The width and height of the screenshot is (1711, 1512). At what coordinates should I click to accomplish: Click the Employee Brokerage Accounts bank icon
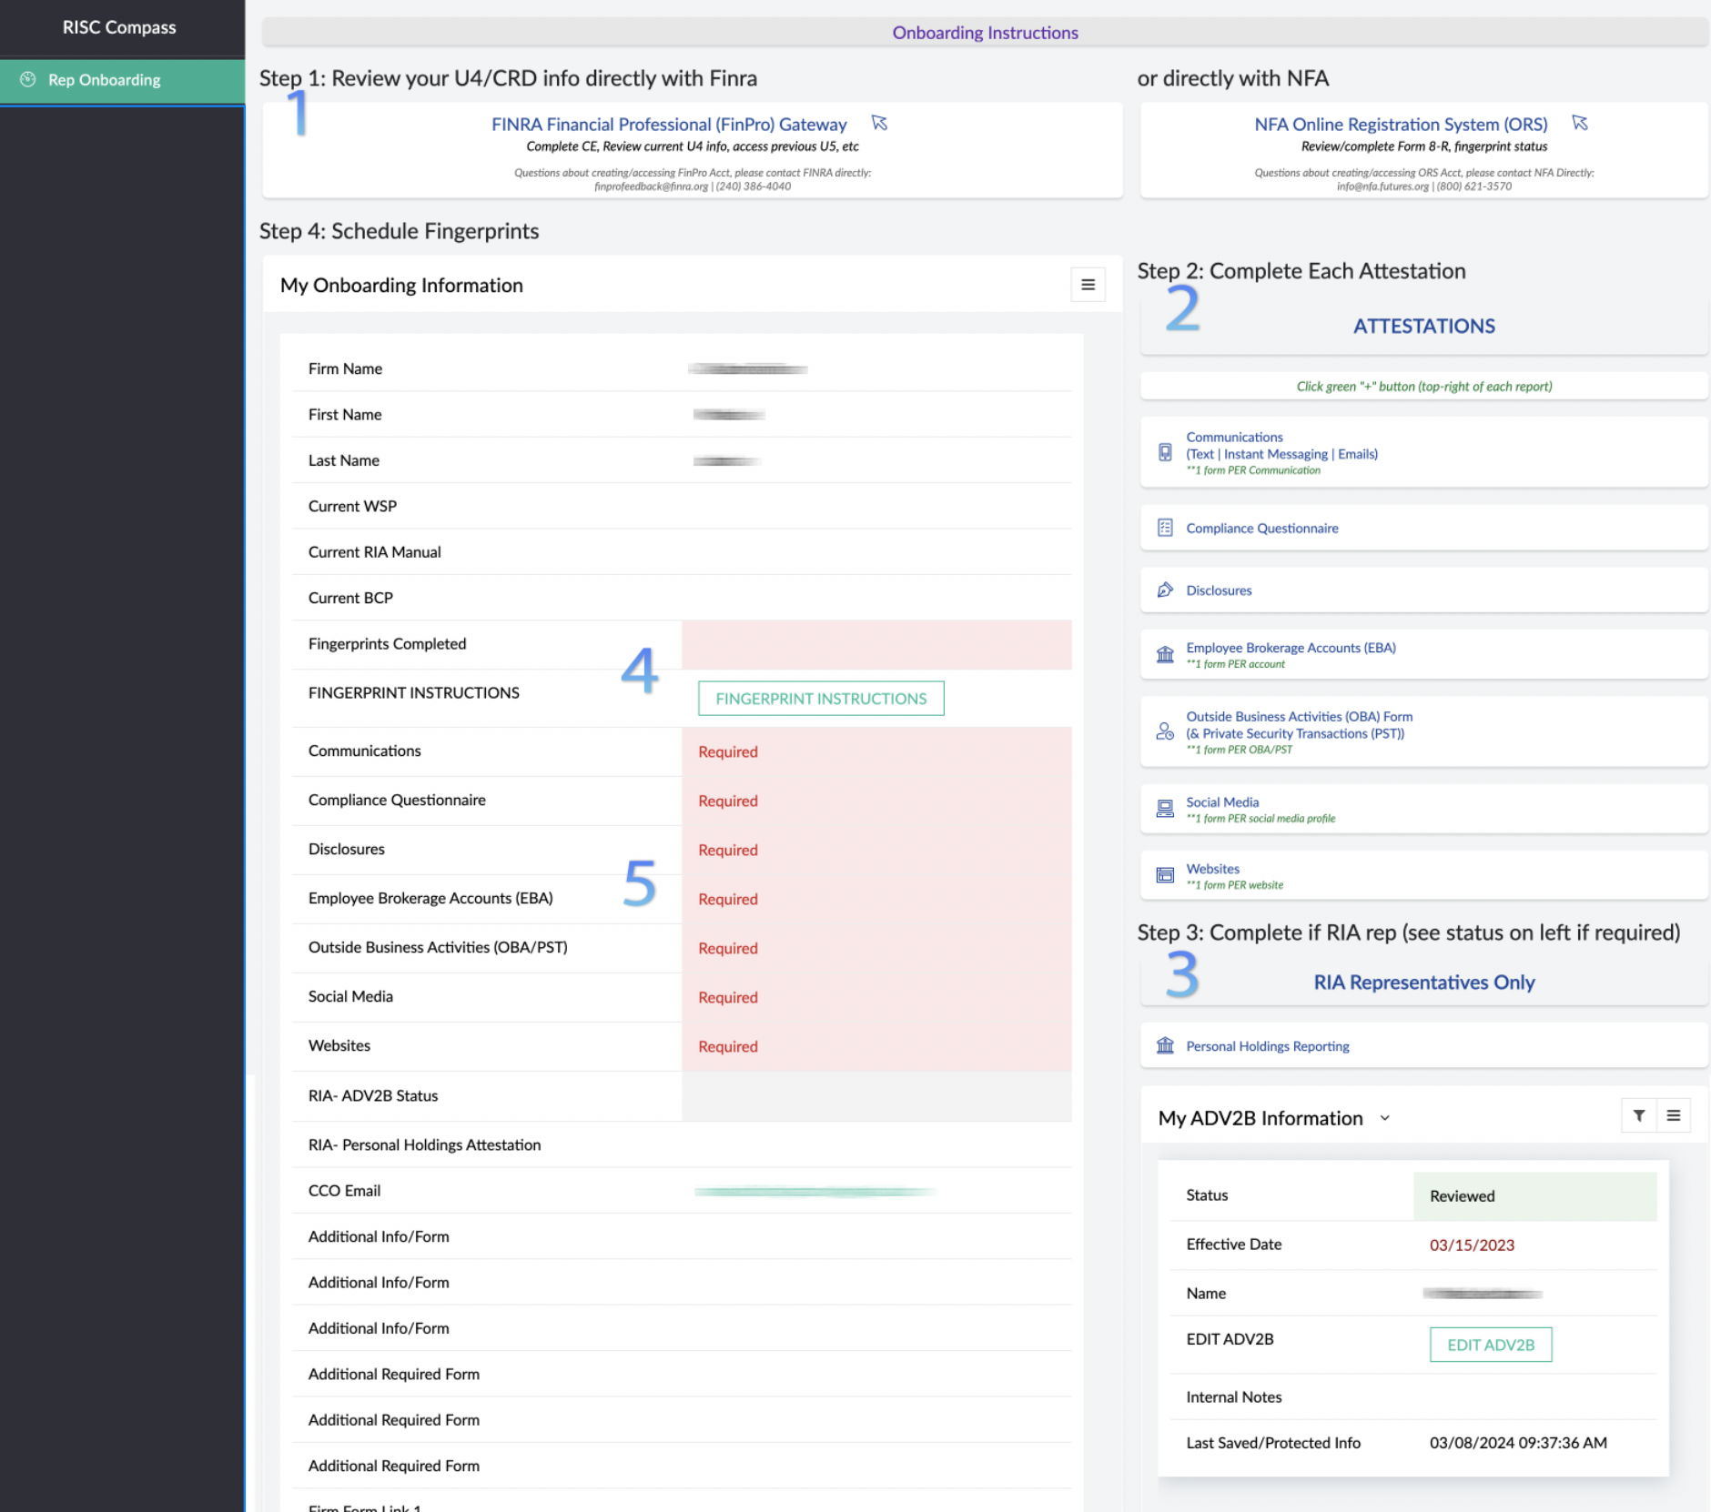tap(1165, 655)
